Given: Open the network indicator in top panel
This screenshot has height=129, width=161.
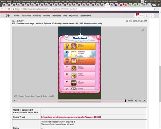Looking at the screenshot, I should pos(138,1).
